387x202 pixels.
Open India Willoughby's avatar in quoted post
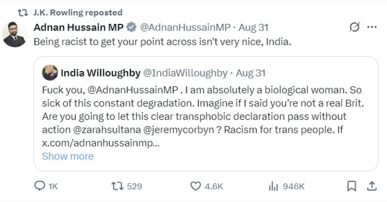click(x=50, y=72)
